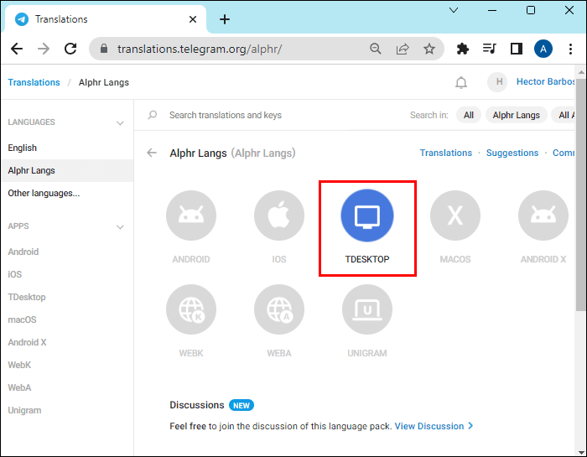Click the browser address bar URL
This screenshot has width=587, height=457.
point(200,49)
